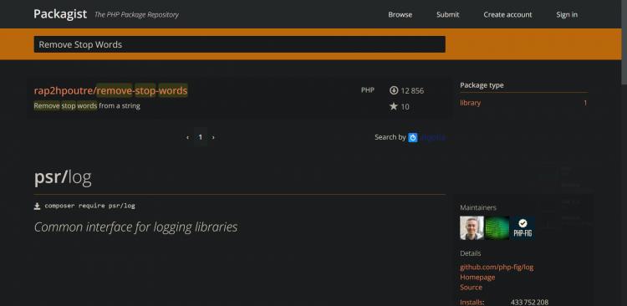Go to next results page arrow

click(x=213, y=137)
